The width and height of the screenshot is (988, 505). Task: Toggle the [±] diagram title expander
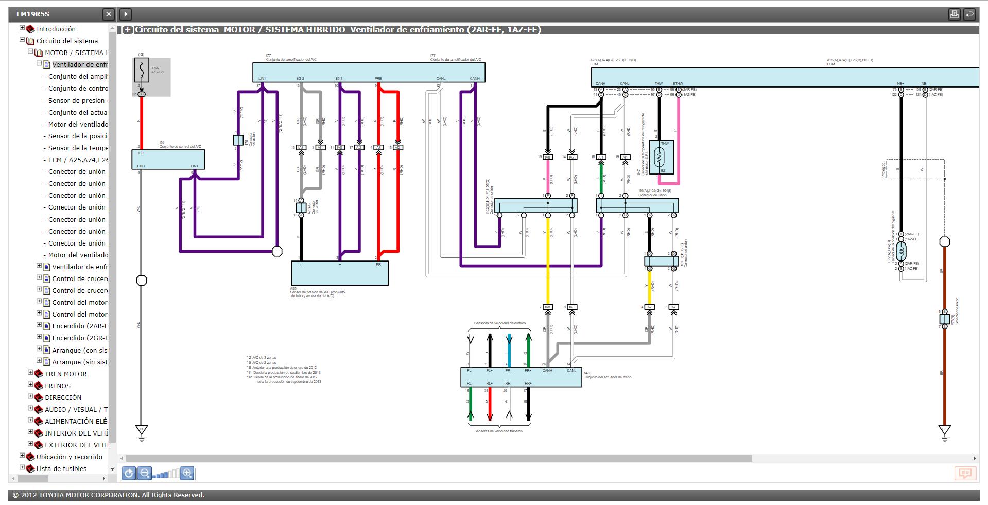tap(127, 30)
